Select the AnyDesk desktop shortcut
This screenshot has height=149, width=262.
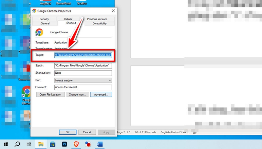tap(46, 3)
